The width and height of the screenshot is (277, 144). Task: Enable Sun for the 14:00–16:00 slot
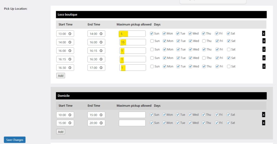152,41
